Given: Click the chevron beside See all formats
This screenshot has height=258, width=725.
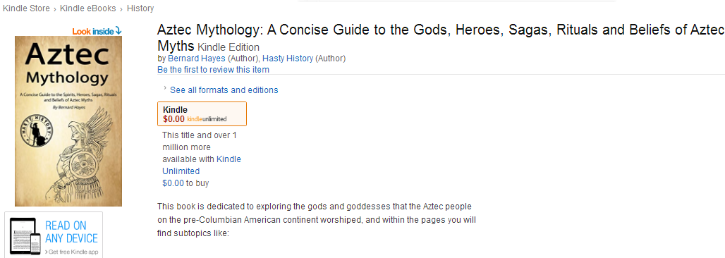Looking at the screenshot, I should click(164, 87).
